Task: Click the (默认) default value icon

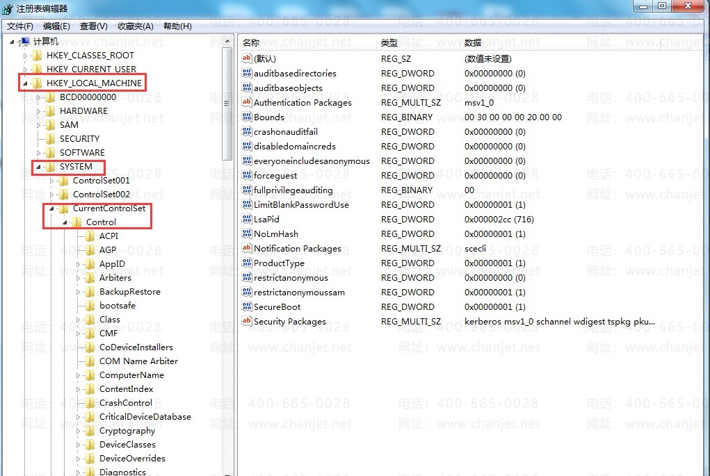Action: 246,58
